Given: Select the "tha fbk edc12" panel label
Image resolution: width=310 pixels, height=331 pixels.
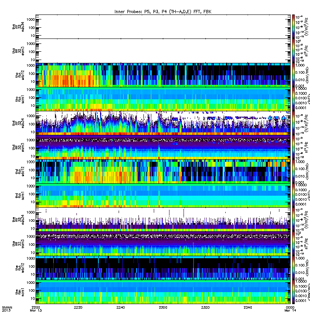Looking at the screenshot, I should click(20, 75).
